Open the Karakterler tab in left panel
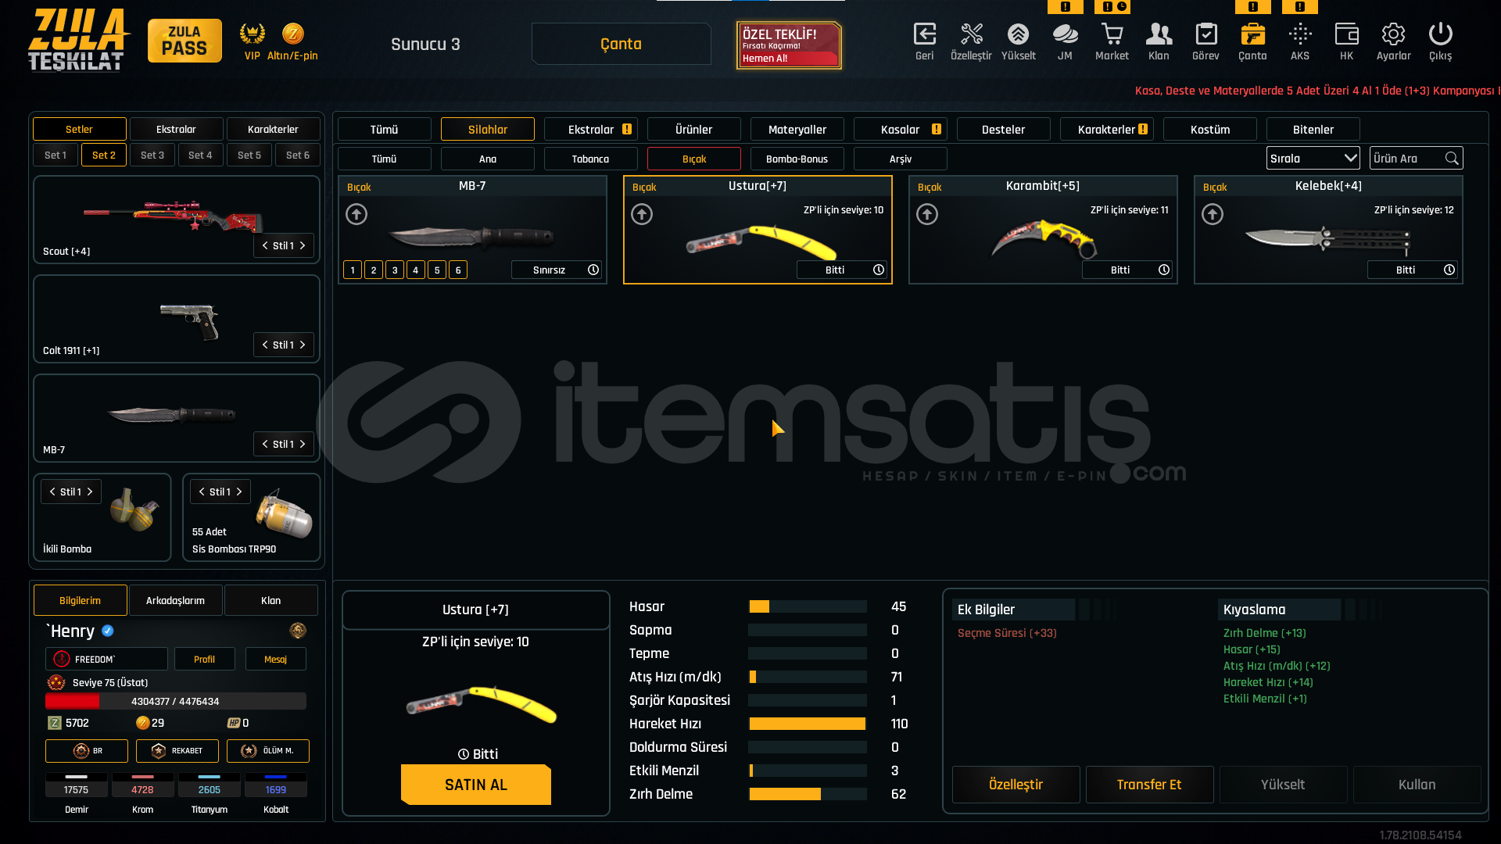The image size is (1501, 844). click(x=273, y=129)
